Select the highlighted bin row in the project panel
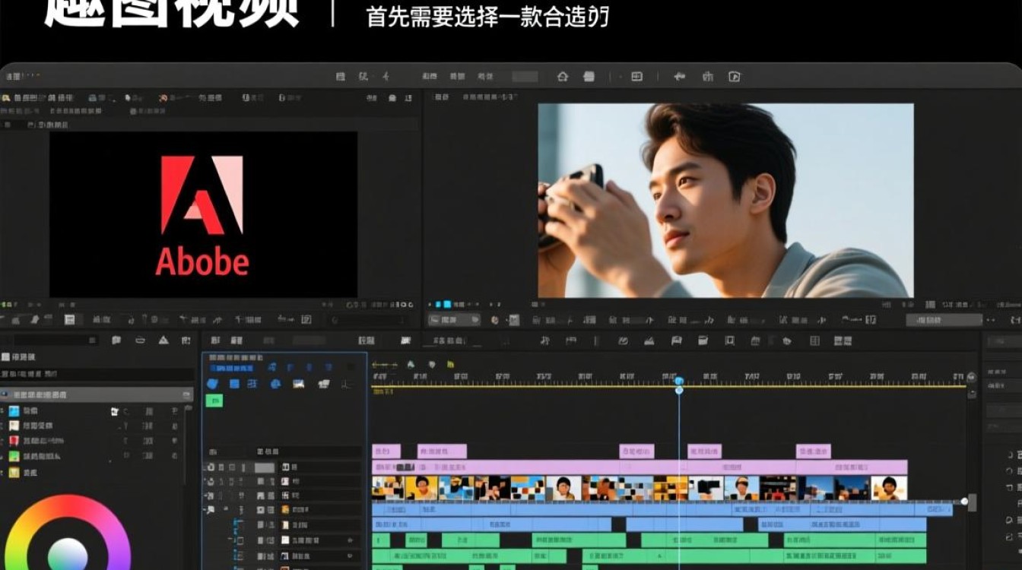 click(x=96, y=394)
